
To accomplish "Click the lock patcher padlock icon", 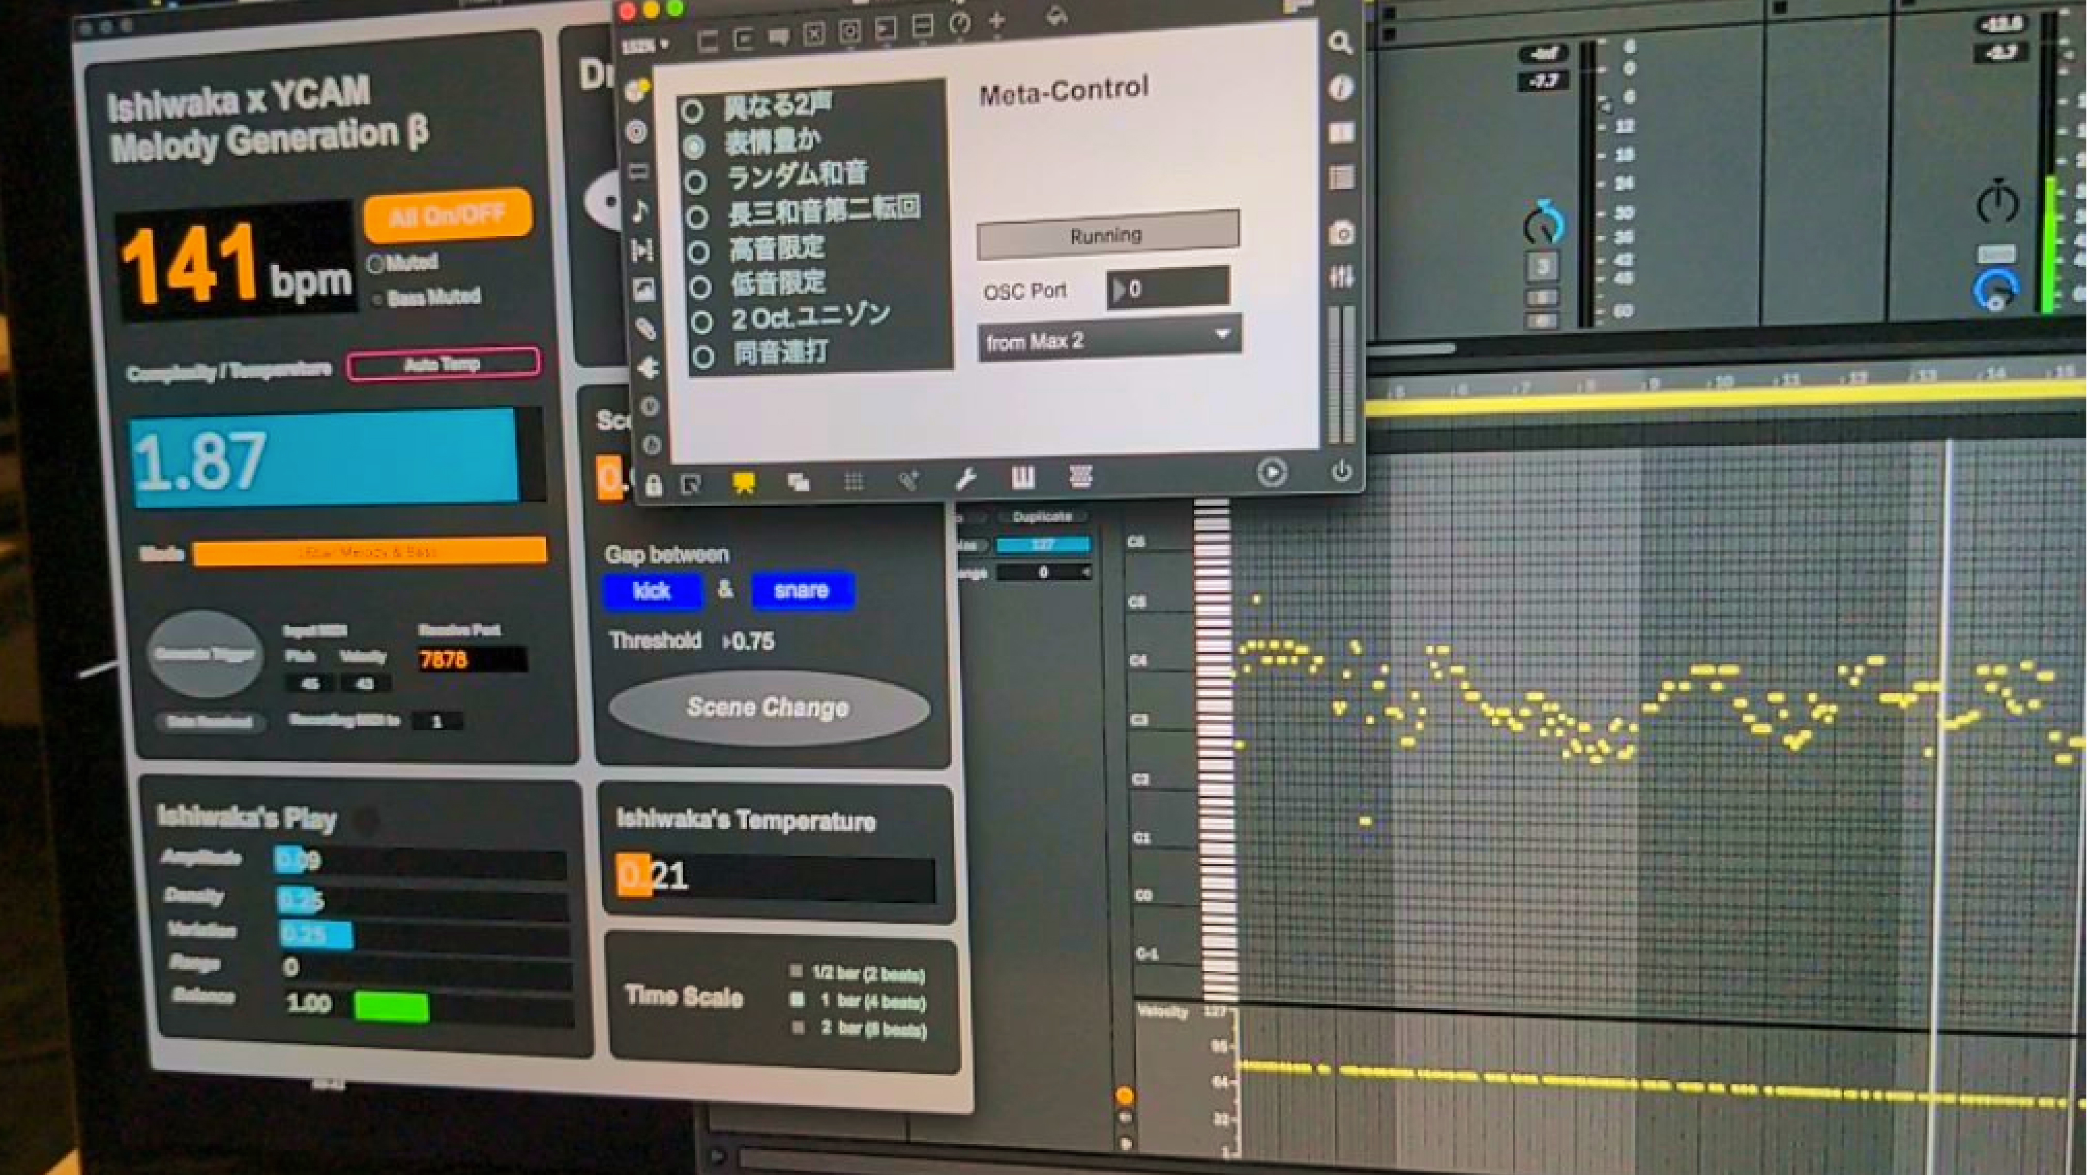I will pyautogui.click(x=653, y=485).
